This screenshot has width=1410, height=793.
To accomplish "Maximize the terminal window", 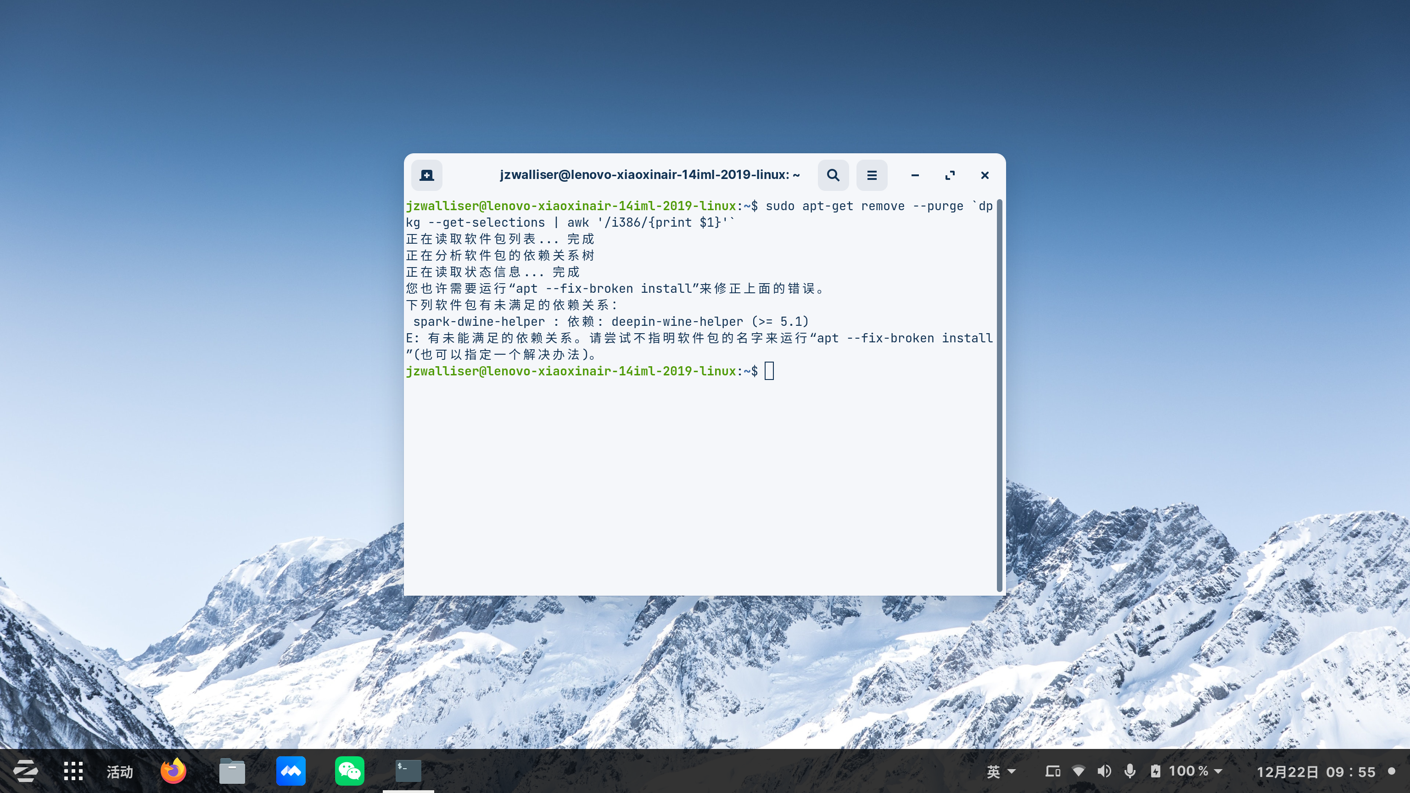I will click(x=950, y=175).
